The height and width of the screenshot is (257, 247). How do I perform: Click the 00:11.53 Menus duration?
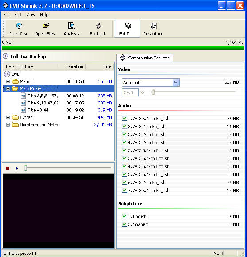75,81
